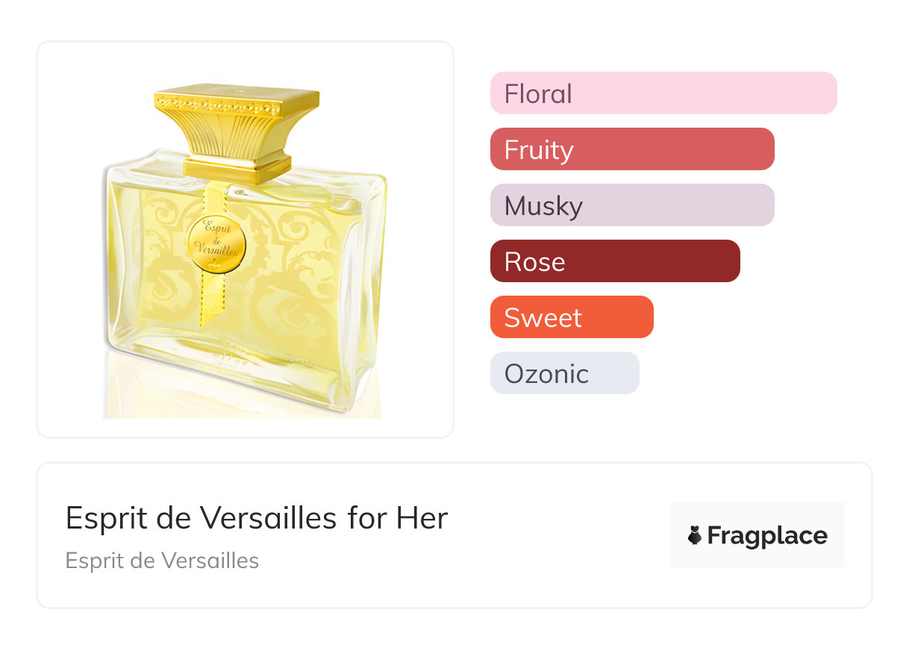Open the perfume bottle product image

[245, 239]
